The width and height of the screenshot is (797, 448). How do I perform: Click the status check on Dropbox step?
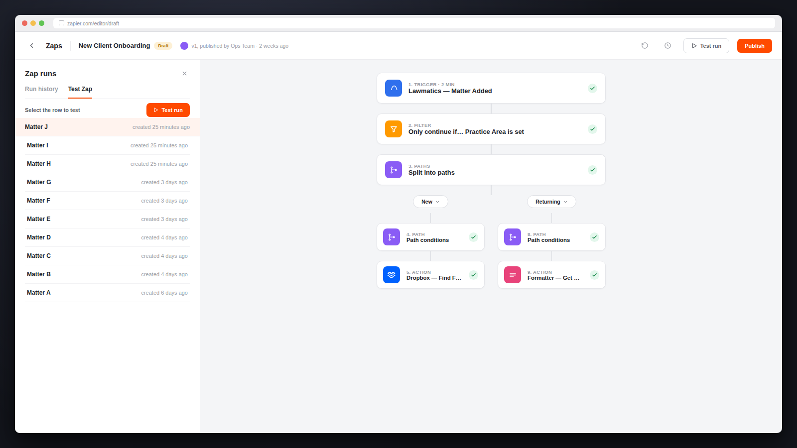[473, 275]
